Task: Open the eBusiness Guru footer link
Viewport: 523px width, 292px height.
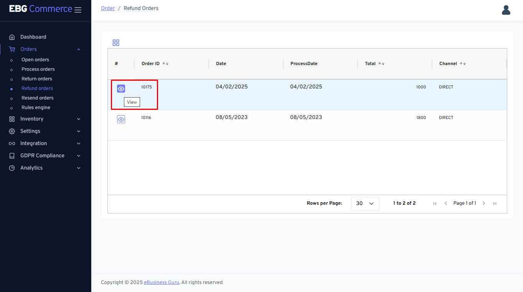Action: pos(161,282)
